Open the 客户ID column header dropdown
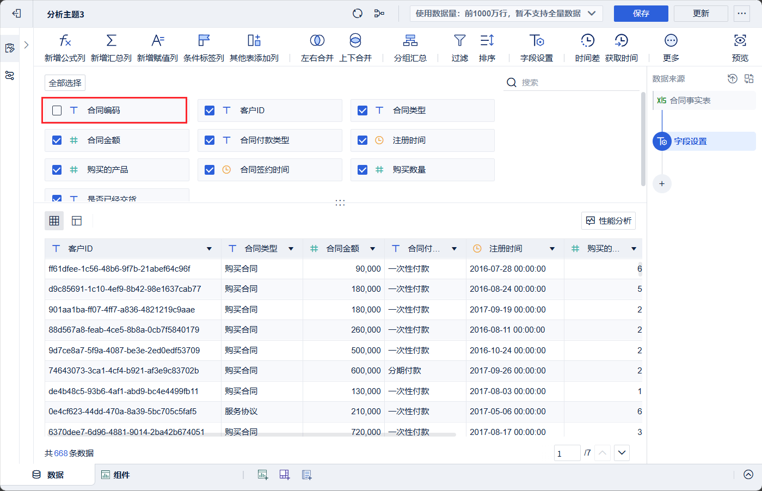Image resolution: width=762 pixels, height=491 pixels. coord(209,249)
